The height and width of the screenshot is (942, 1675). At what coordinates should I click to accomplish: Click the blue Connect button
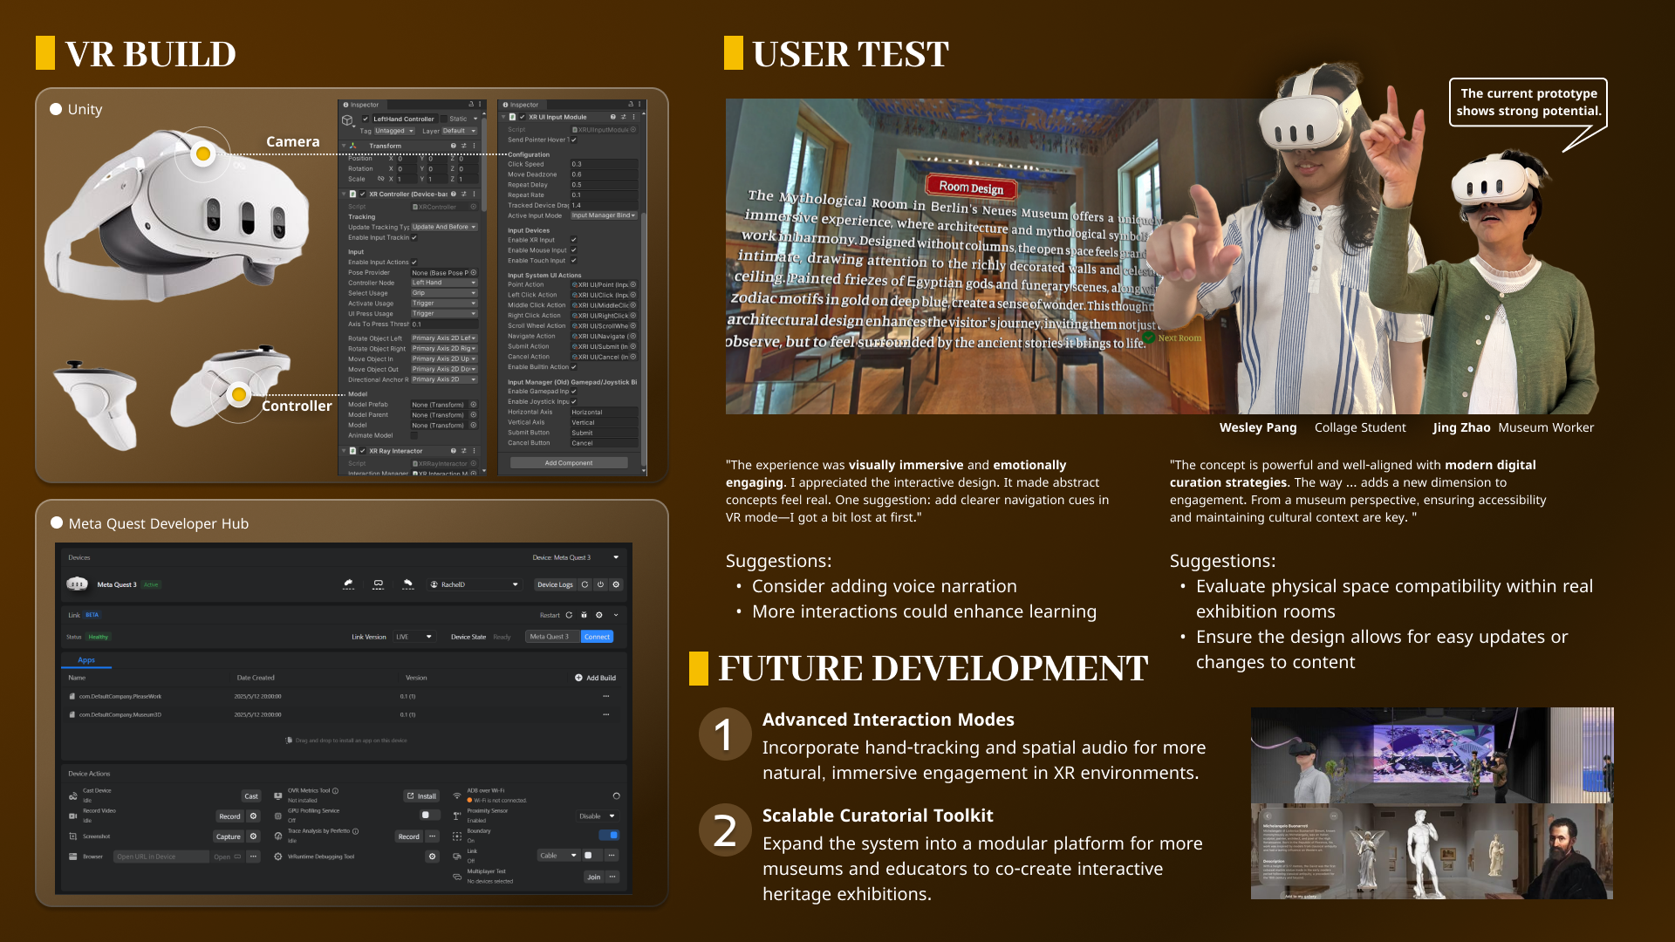[x=597, y=637]
